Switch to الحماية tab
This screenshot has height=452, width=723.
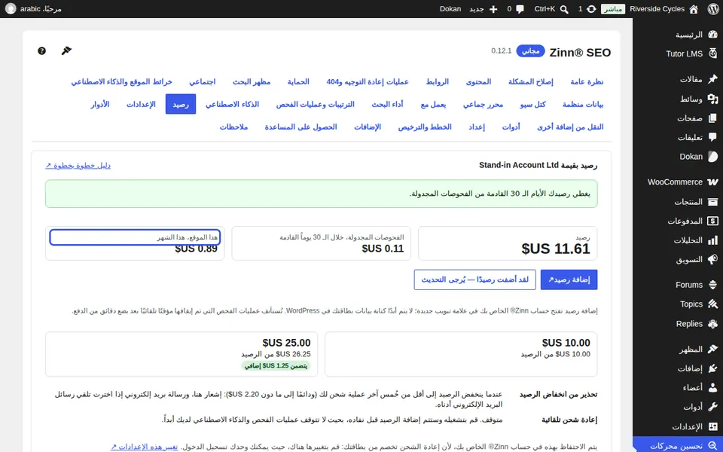[298, 81]
